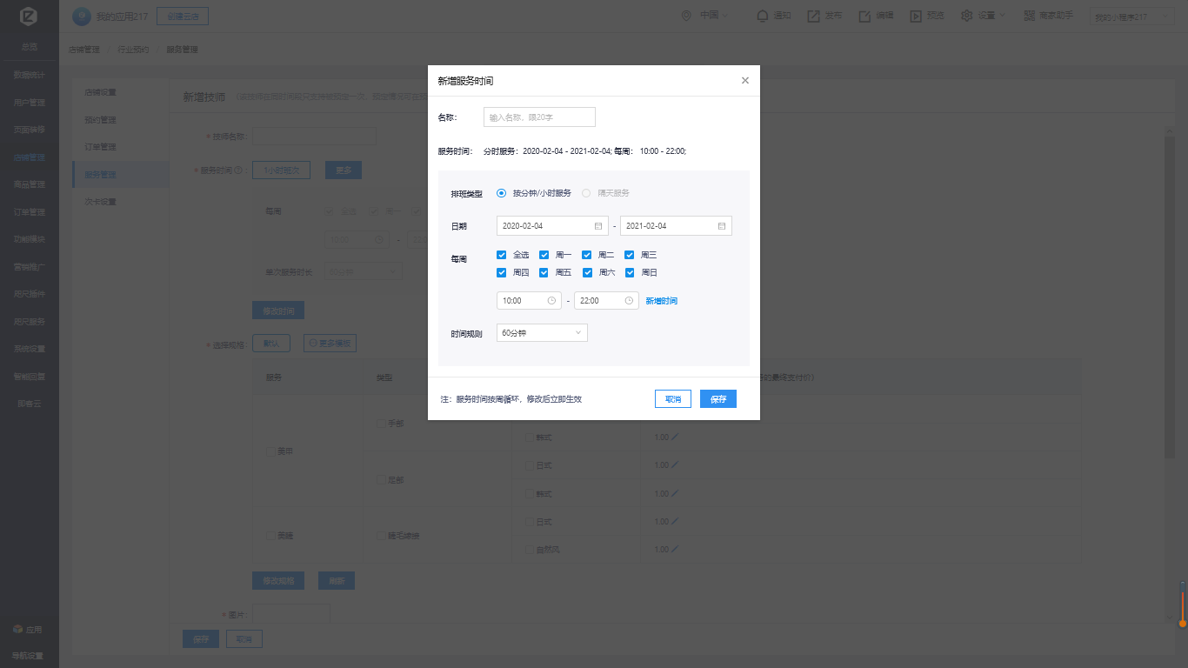Uncheck 周三 in the dialog
Viewport: 1188px width, 668px height.
click(629, 255)
